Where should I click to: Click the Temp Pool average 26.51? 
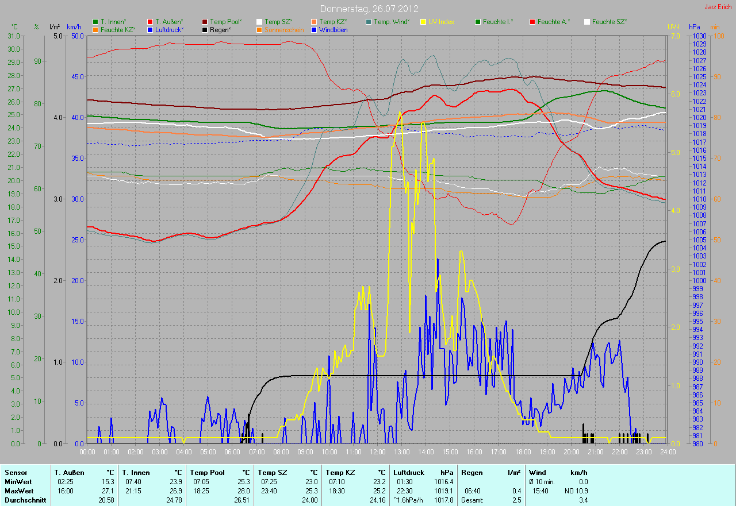242,500
